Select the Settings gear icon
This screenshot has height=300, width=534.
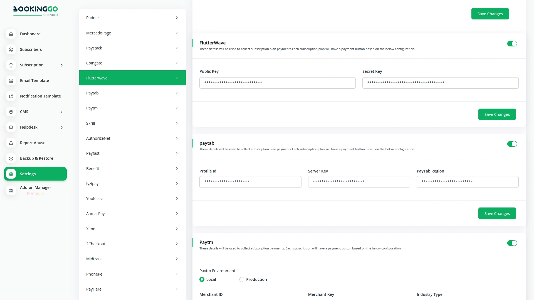pos(11,174)
